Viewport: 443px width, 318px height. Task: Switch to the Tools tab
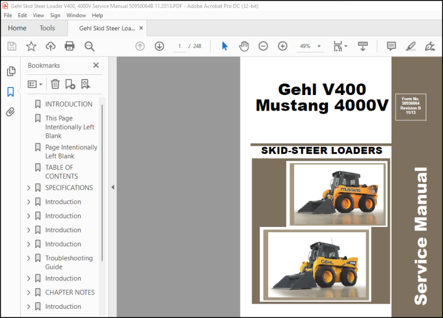coord(47,28)
